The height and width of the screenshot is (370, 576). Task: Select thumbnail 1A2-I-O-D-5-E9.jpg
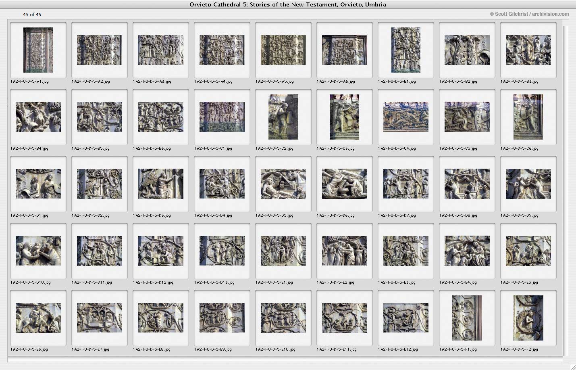coord(222,318)
